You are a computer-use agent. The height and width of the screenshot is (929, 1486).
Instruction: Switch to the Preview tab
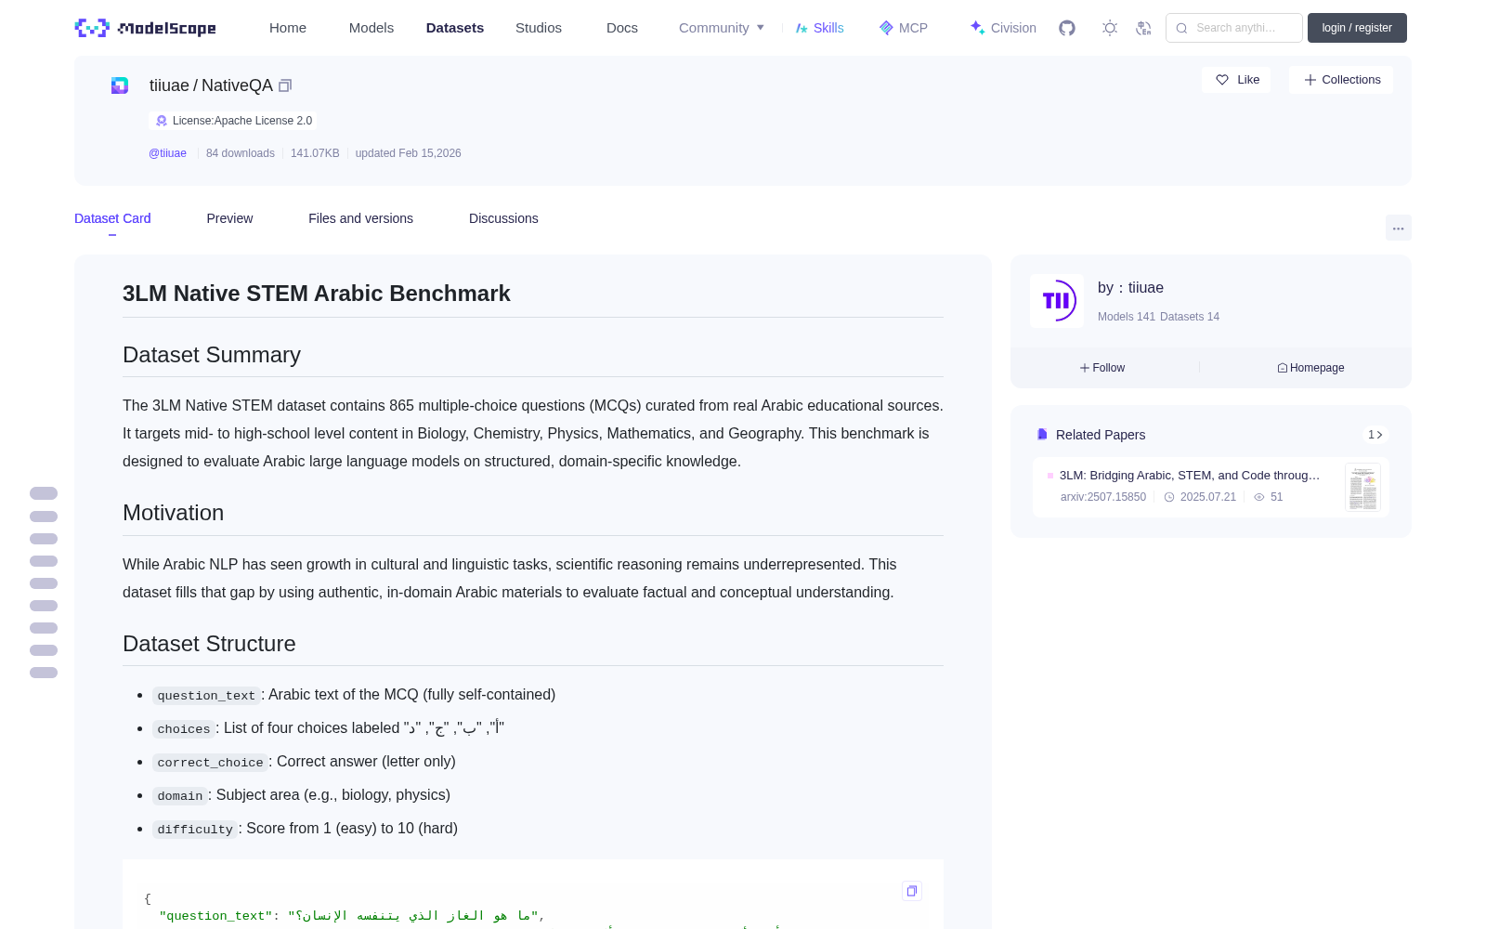pyautogui.click(x=229, y=218)
